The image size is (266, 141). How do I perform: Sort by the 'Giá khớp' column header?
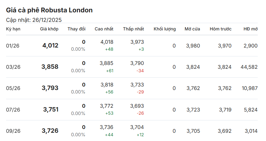point(49,29)
